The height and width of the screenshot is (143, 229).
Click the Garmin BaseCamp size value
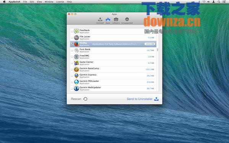tap(150, 69)
